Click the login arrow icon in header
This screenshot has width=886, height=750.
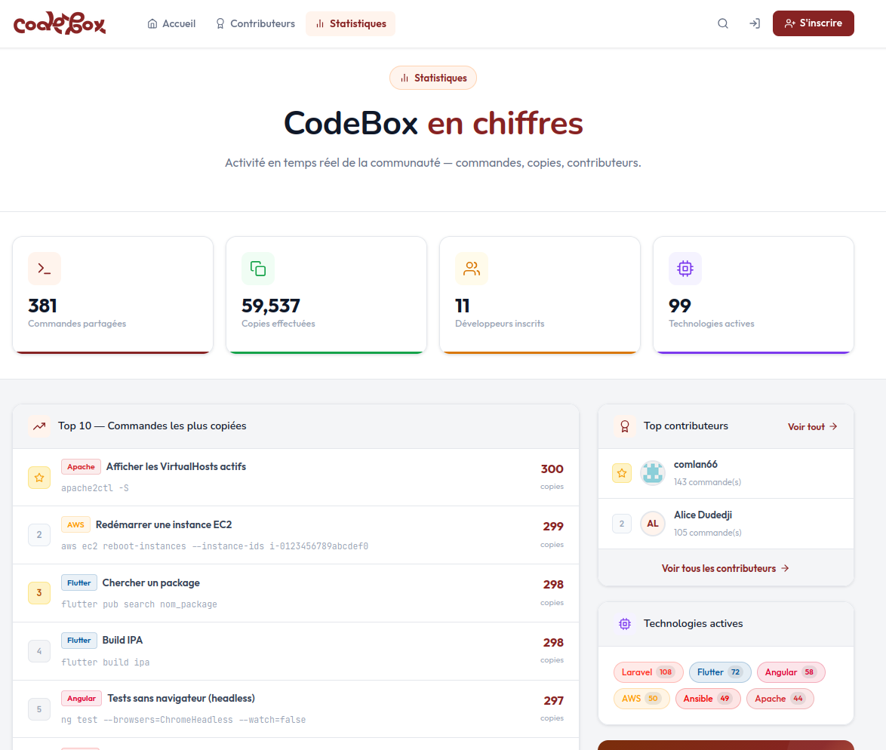click(x=754, y=23)
